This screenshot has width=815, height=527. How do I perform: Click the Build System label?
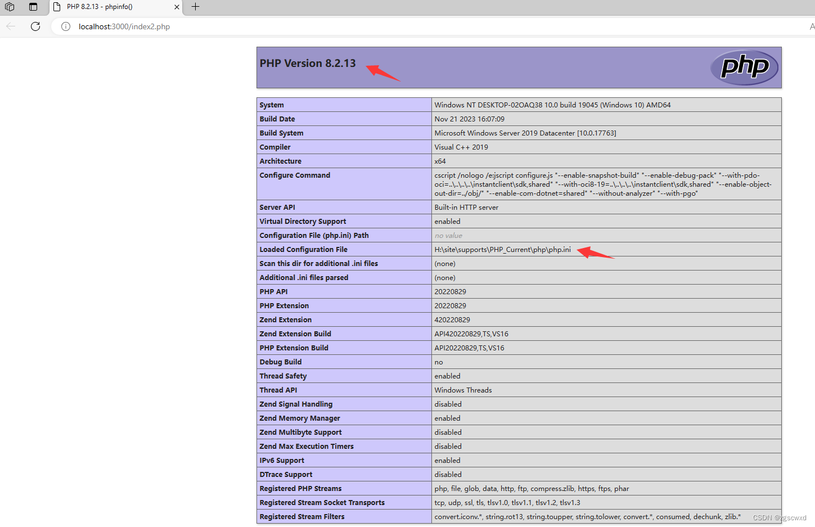pos(281,133)
